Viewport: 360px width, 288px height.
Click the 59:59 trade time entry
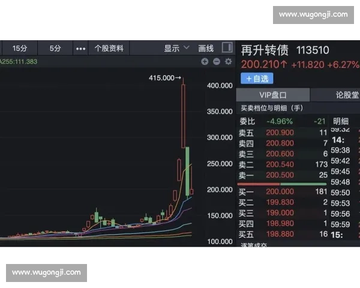tap(340, 224)
